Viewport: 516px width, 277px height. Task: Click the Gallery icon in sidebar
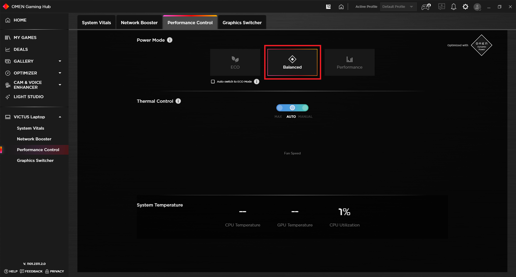(8, 61)
